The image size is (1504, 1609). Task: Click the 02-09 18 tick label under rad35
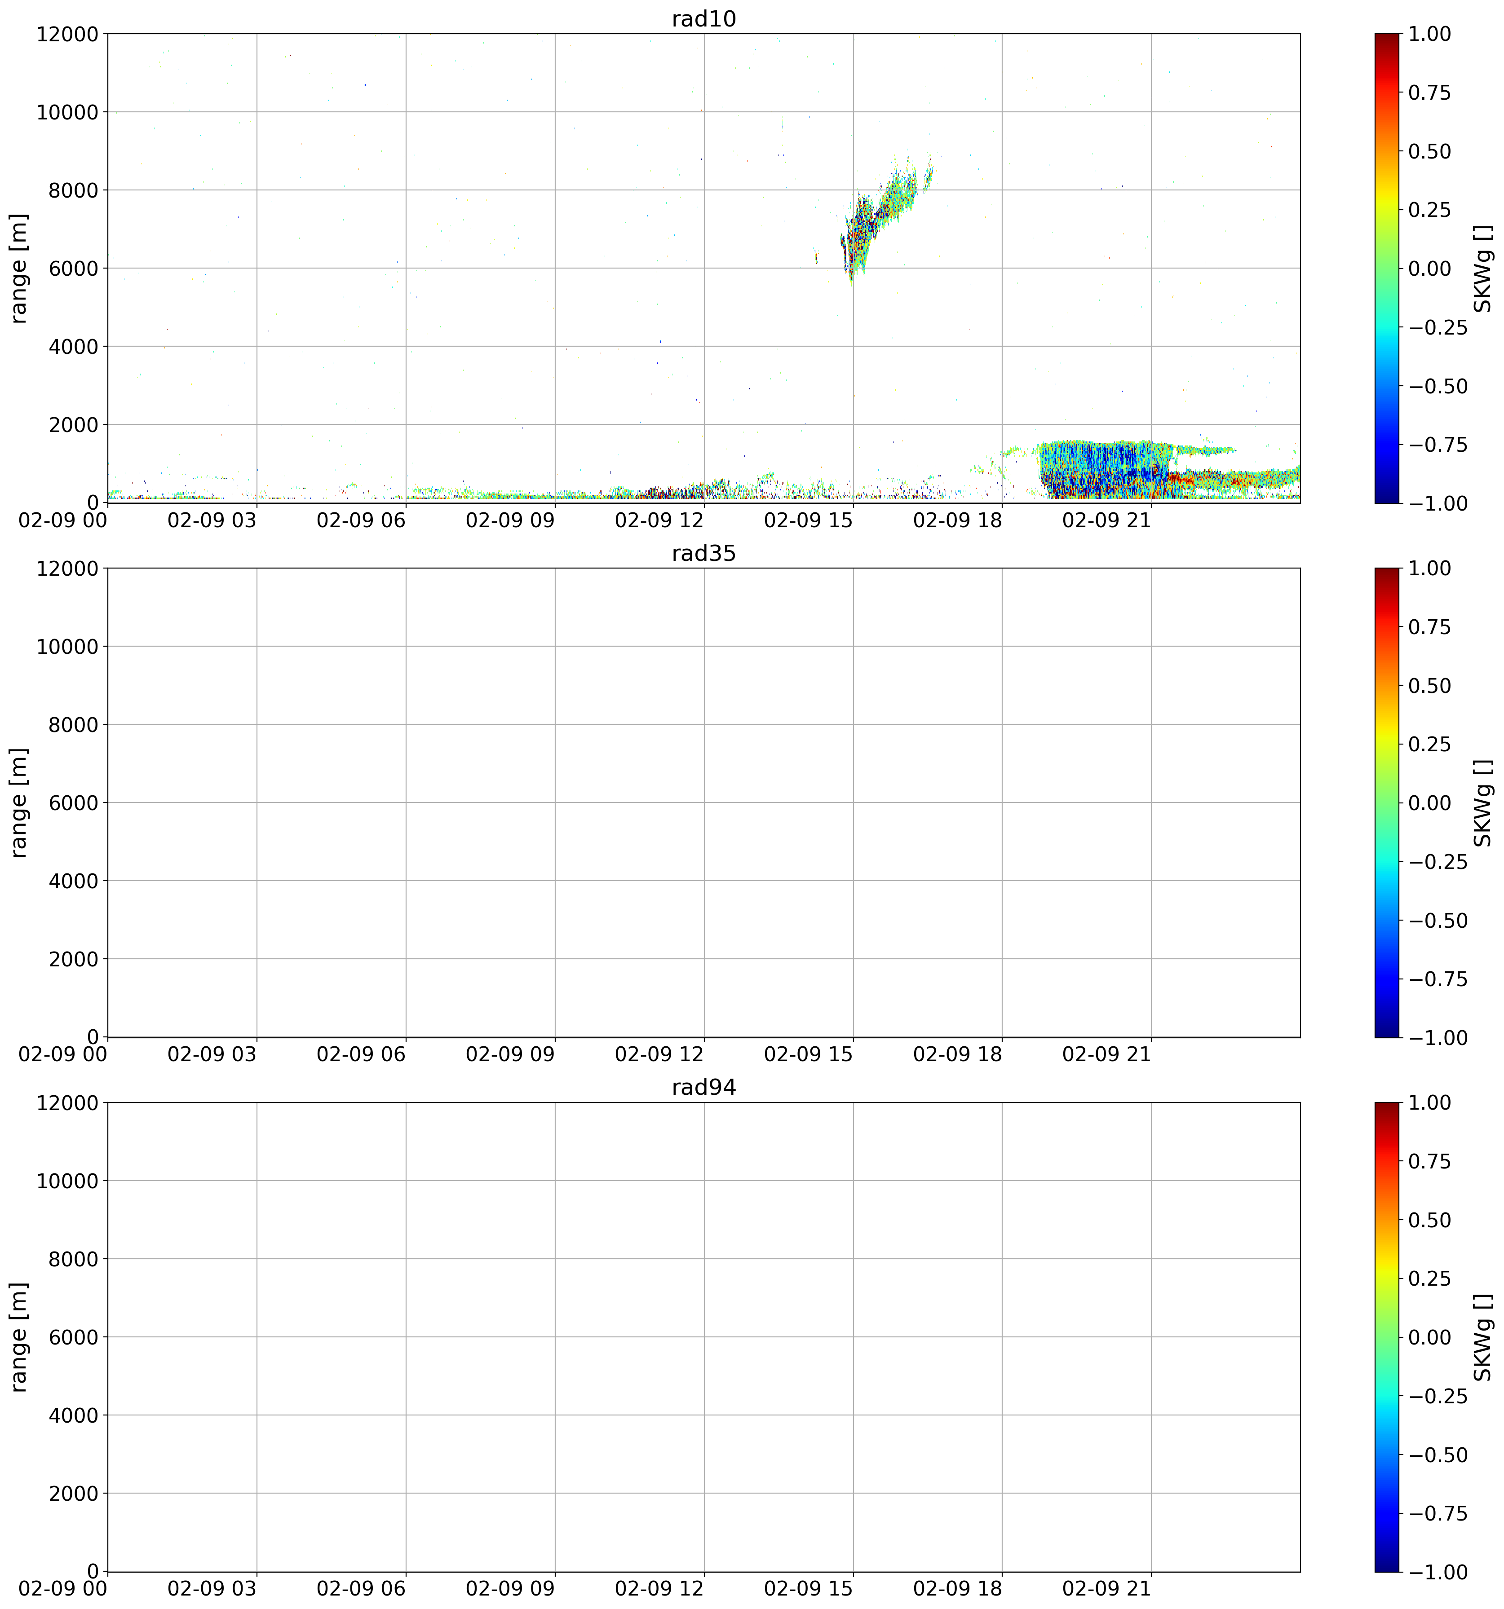point(957,1054)
